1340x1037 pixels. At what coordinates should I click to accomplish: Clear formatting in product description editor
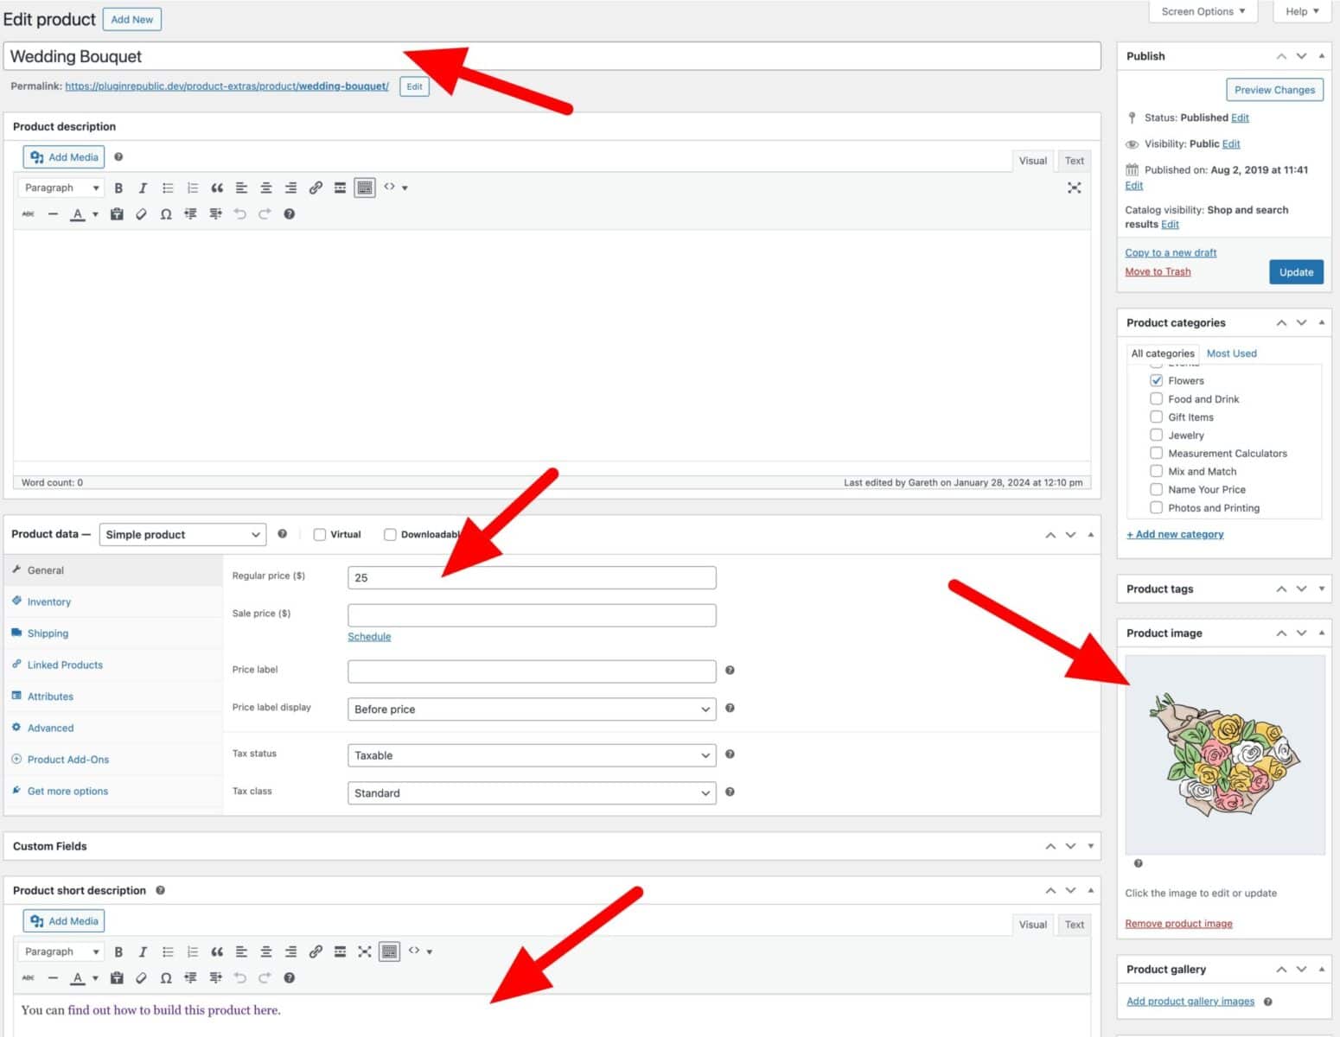pyautogui.click(x=141, y=214)
